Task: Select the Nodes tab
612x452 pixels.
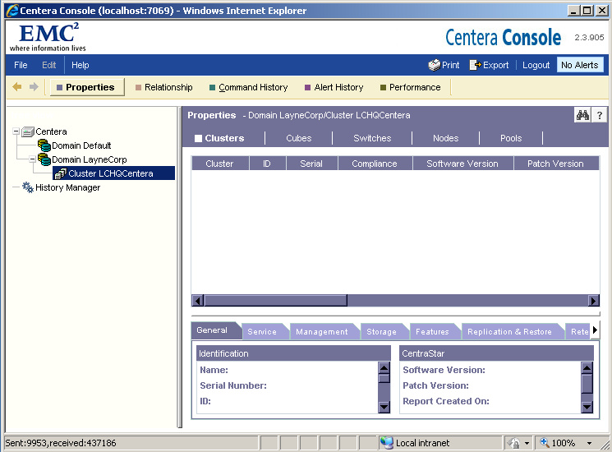Action: tap(445, 138)
